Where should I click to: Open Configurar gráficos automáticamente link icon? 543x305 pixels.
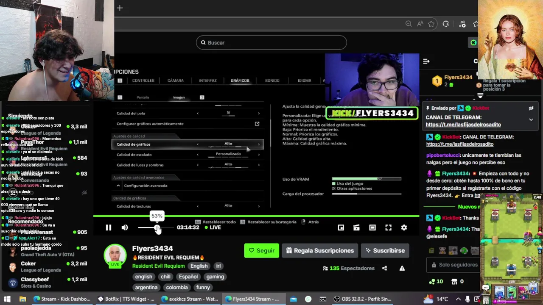[257, 124]
